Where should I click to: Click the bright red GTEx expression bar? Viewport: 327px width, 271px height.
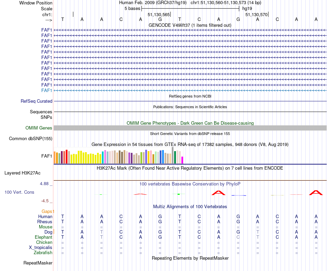coord(66,157)
